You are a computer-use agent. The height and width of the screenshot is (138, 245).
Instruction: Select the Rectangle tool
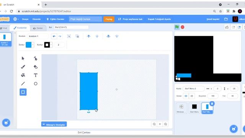[x=23, y=92]
